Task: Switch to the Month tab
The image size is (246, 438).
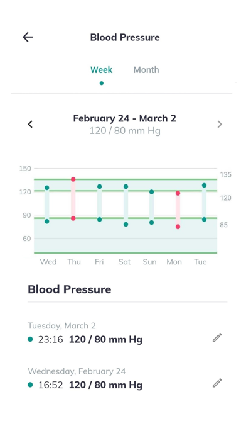Action: 146,70
